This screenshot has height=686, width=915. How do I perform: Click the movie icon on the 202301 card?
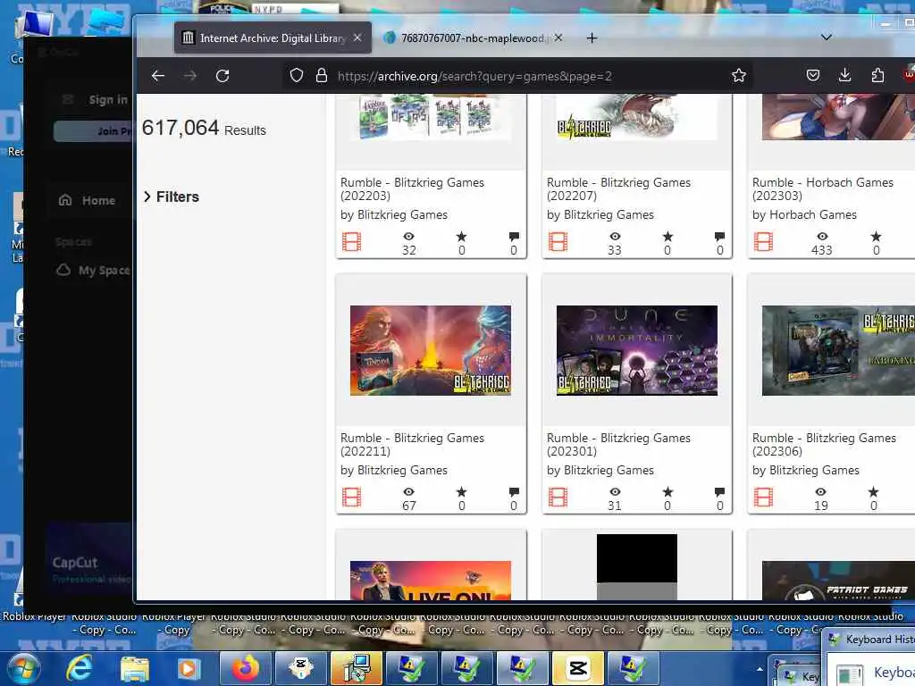[558, 497]
